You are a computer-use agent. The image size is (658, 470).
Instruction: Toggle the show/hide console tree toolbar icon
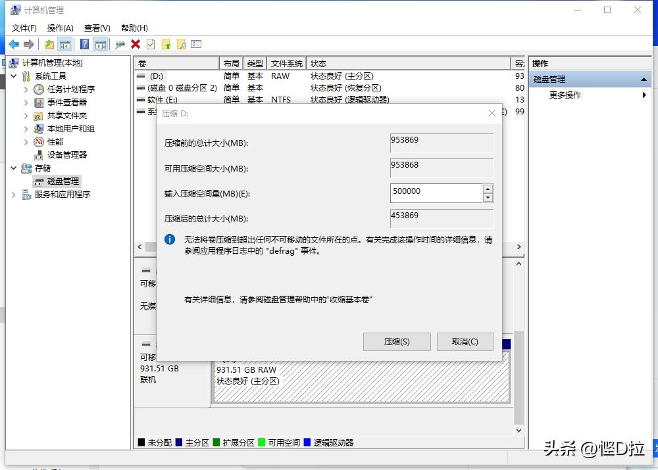(65, 44)
